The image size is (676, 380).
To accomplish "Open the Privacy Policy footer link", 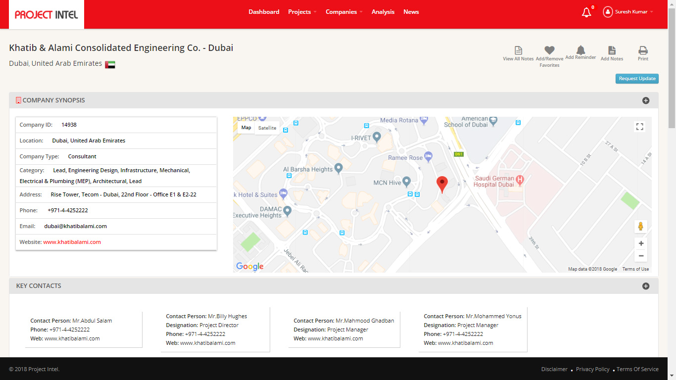I will click(593, 369).
